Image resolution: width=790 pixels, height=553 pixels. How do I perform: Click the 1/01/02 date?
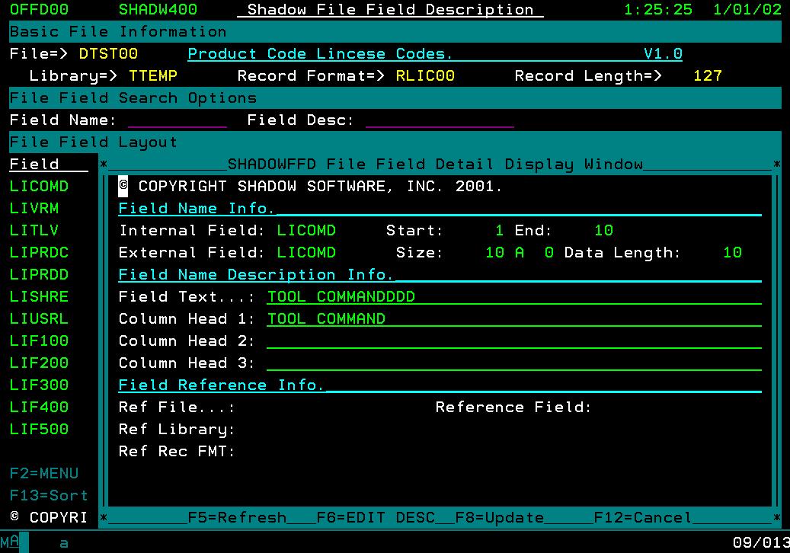[747, 10]
